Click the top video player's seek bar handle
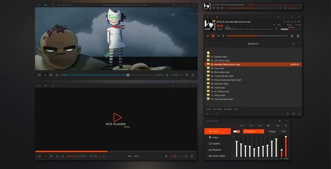Viewport: 331px width, 169px height. tap(128, 75)
